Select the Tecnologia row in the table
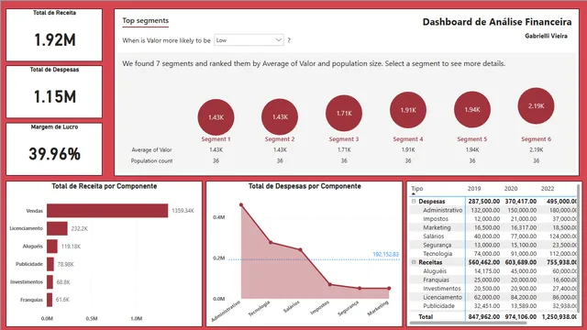The width and height of the screenshot is (587, 330). [493, 254]
